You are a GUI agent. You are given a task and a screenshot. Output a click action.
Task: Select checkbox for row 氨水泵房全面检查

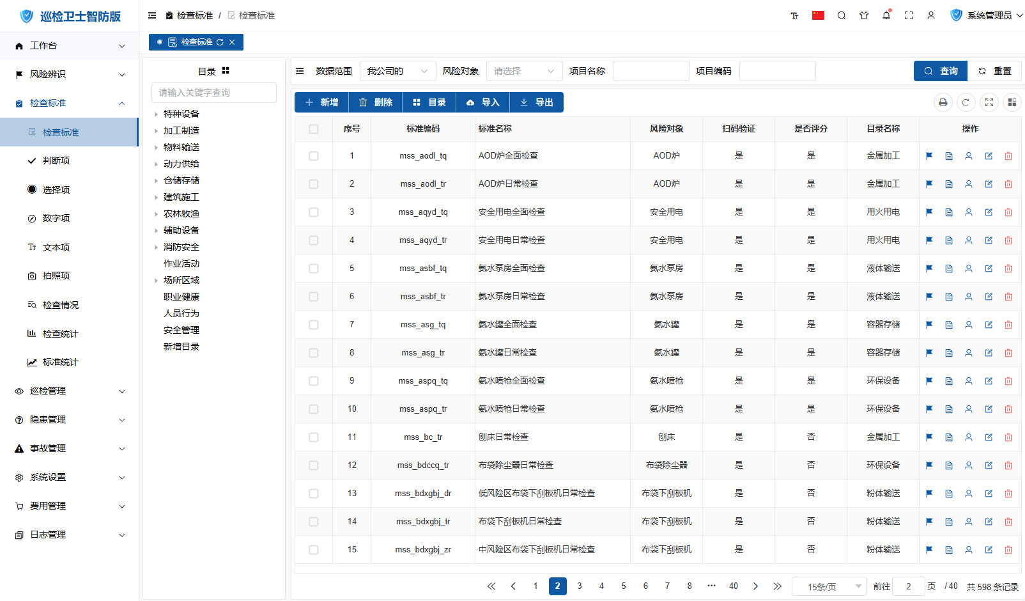click(x=313, y=269)
